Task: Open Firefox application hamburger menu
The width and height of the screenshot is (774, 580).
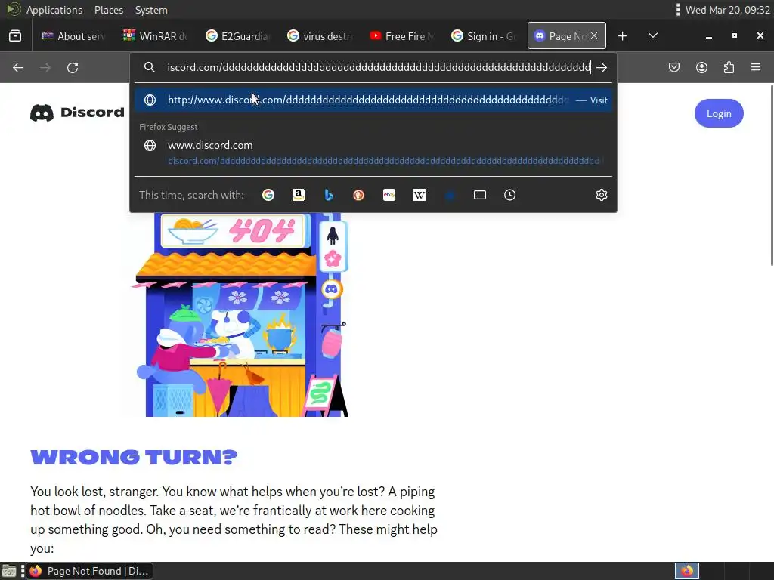Action: pyautogui.click(x=756, y=67)
